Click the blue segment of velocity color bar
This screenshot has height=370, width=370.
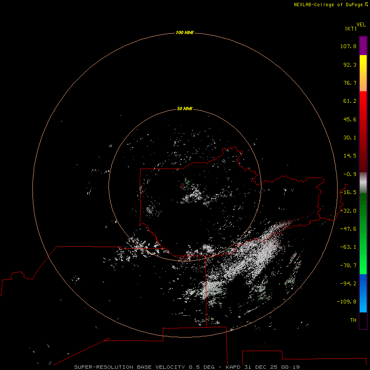coord(363,293)
